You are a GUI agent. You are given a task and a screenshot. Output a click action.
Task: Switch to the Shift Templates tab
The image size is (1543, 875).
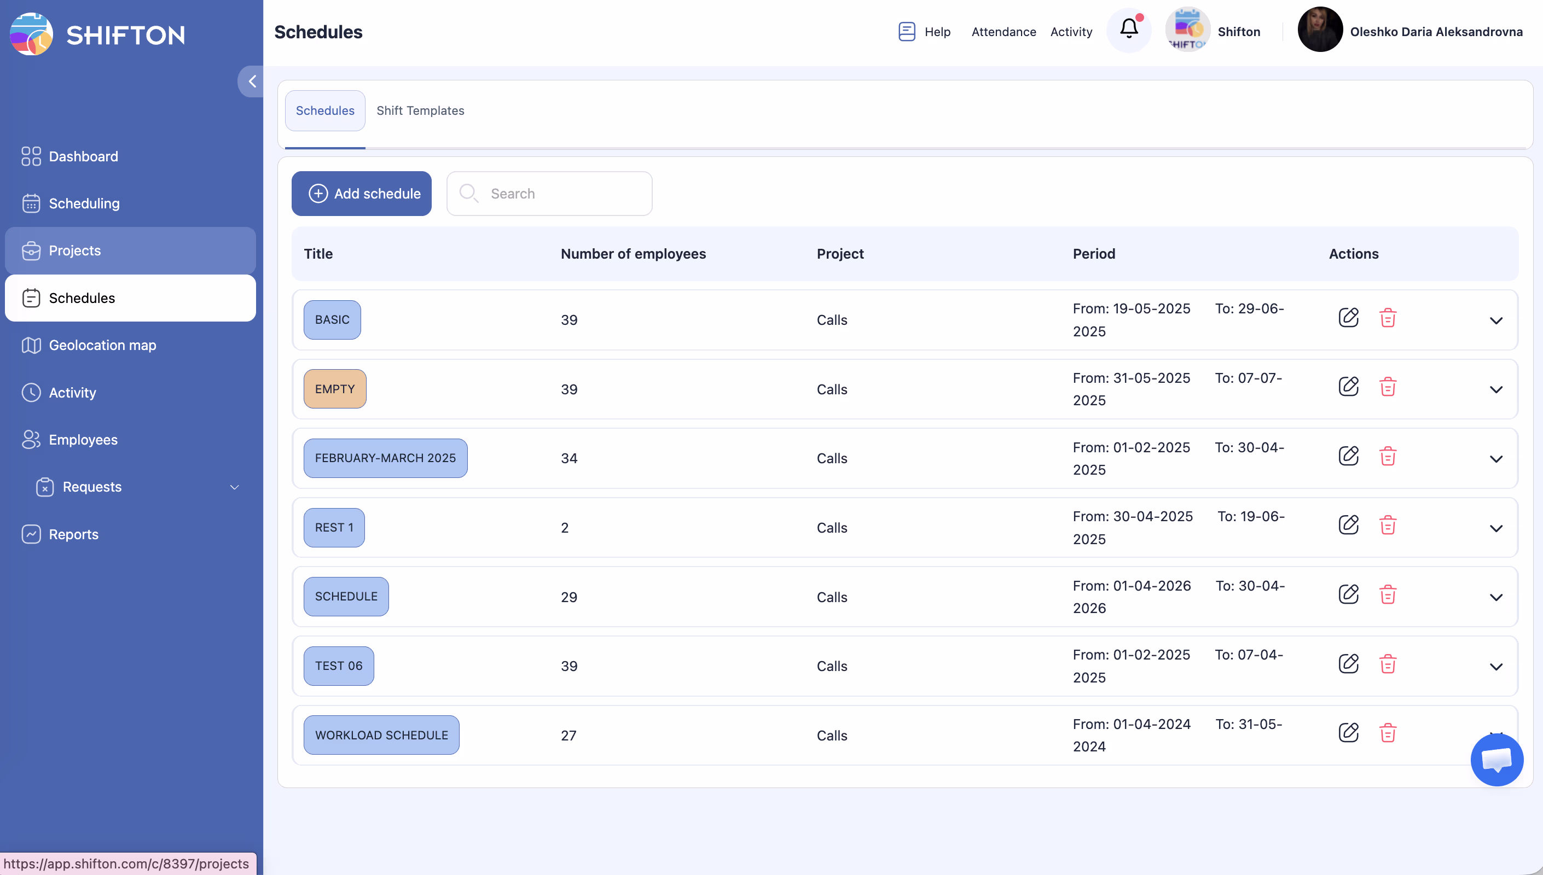[x=420, y=110]
